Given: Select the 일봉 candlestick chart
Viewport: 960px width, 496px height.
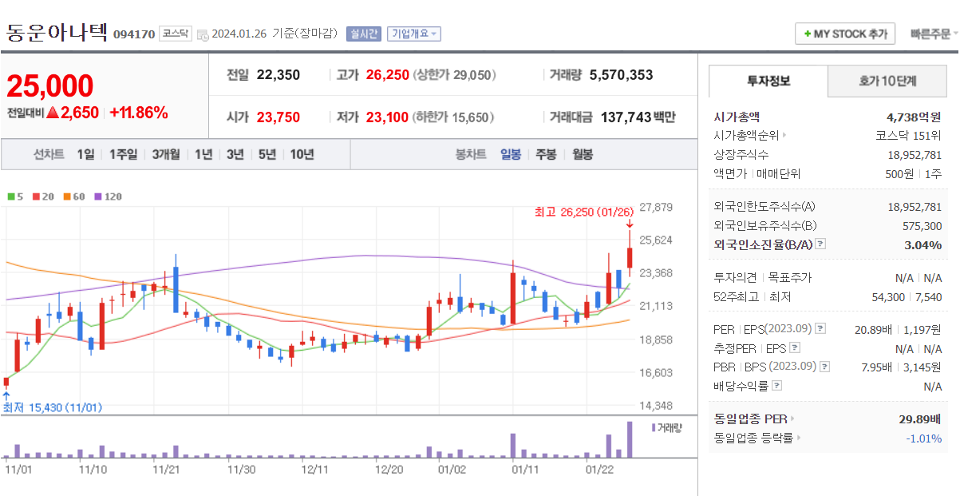Looking at the screenshot, I should pos(511,155).
